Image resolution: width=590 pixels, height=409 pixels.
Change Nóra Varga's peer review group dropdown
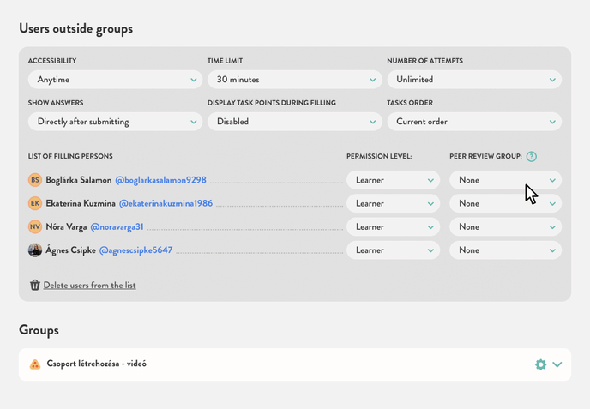point(505,227)
